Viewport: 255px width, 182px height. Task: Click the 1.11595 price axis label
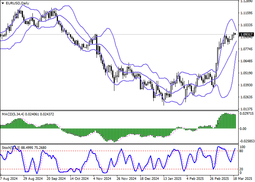coord(247,13)
